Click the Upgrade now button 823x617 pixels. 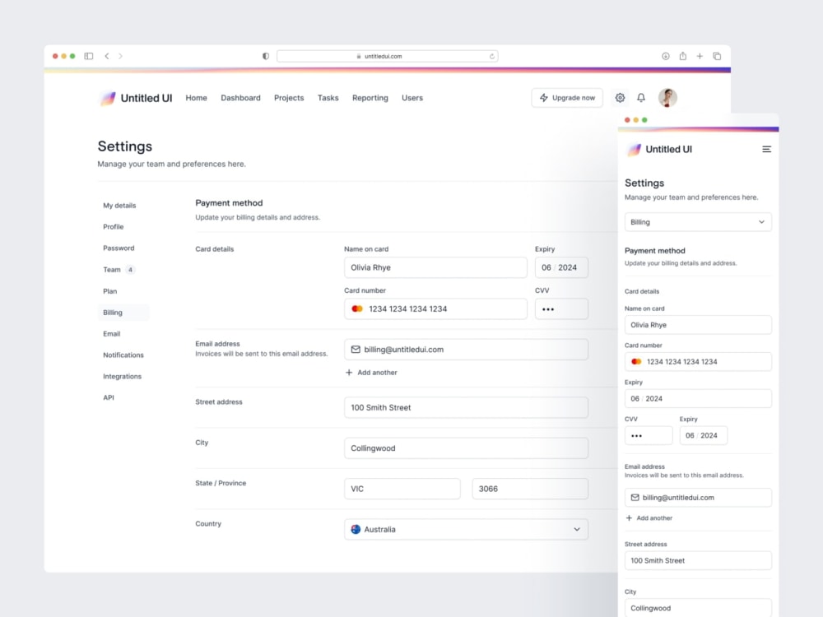pyautogui.click(x=567, y=98)
